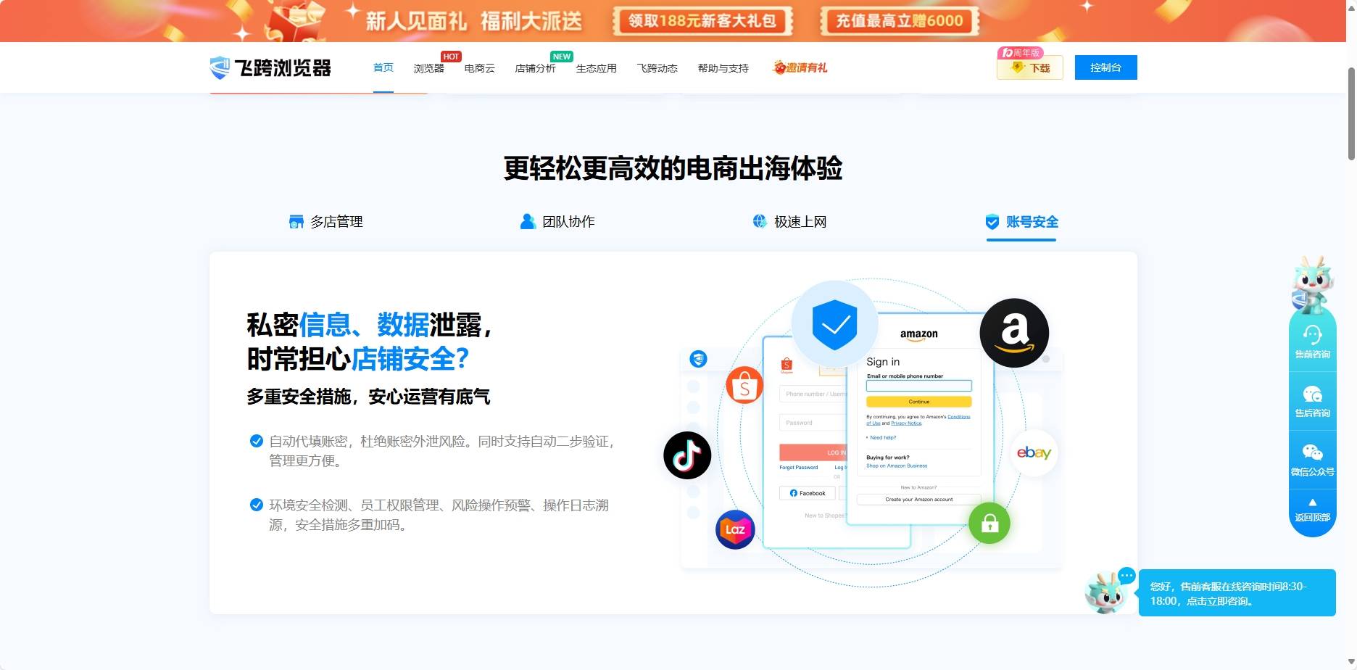
Task: Click the dragon mascot chat avatar
Action: coord(1107,592)
